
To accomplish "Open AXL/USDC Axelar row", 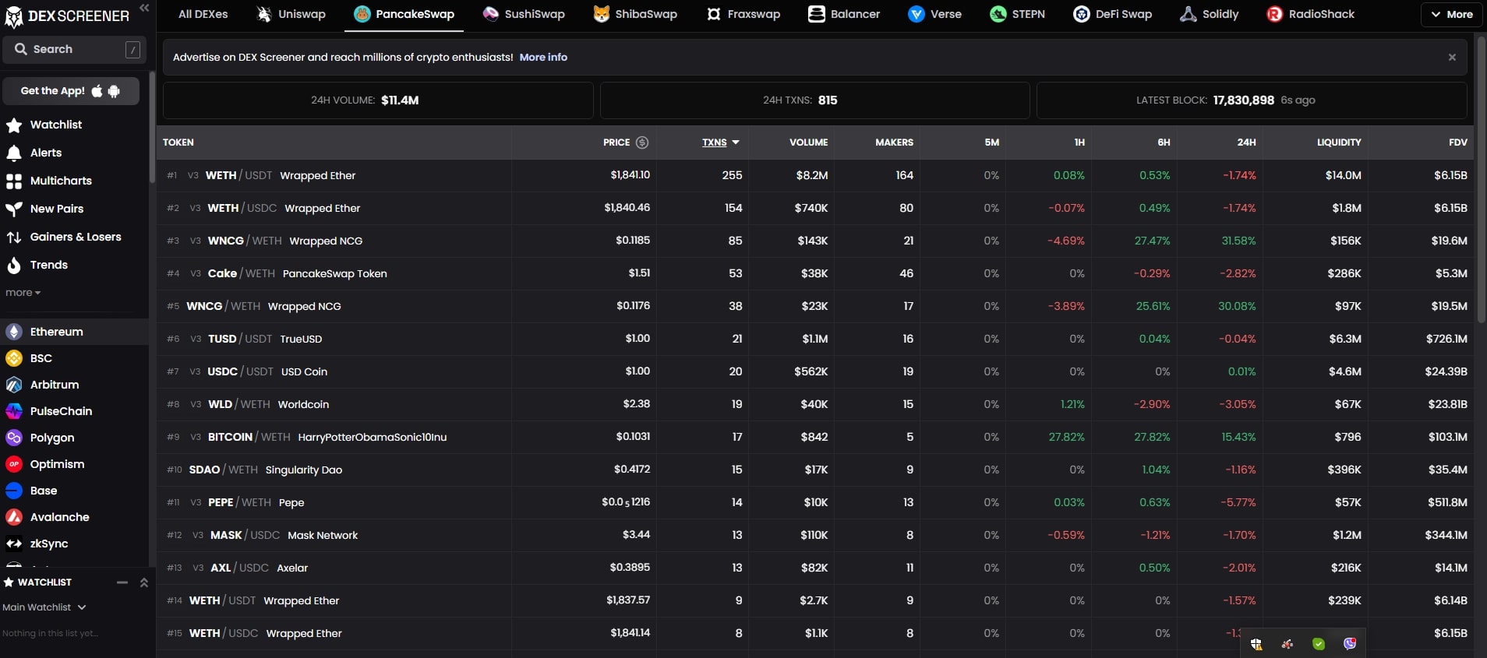I will [815, 568].
